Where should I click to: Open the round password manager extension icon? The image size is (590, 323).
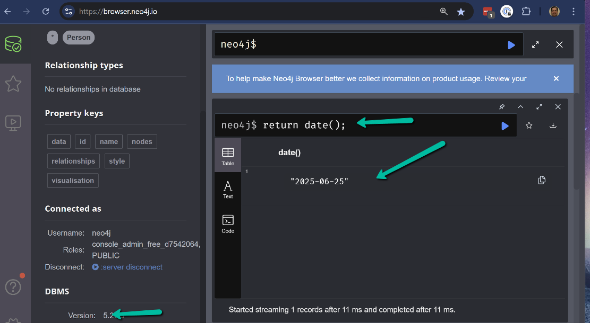[x=507, y=12]
